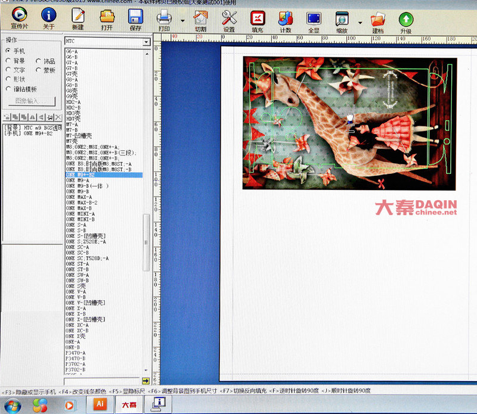Select model ONE MAX-A
This screenshot has width=477, height=414.
point(79,197)
